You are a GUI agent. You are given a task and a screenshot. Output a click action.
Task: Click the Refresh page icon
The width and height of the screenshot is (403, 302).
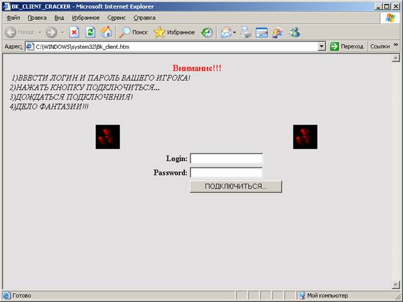point(90,32)
